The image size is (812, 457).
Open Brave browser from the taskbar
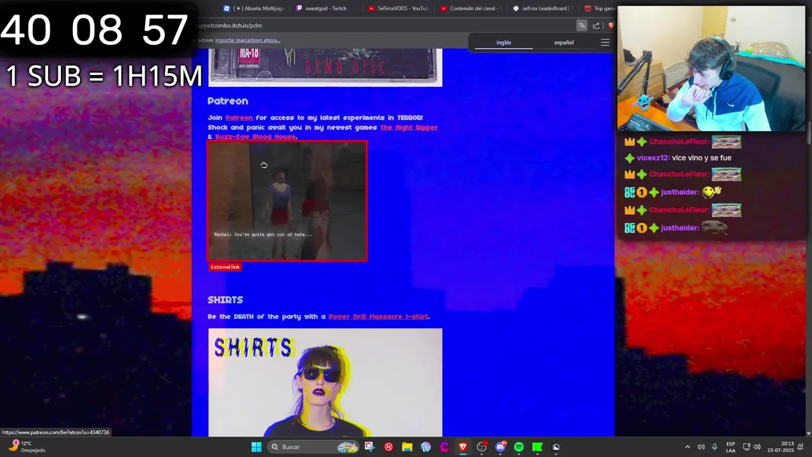463,447
